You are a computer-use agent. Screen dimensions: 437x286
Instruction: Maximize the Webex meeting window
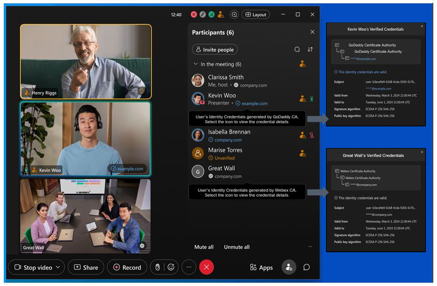[297, 14]
